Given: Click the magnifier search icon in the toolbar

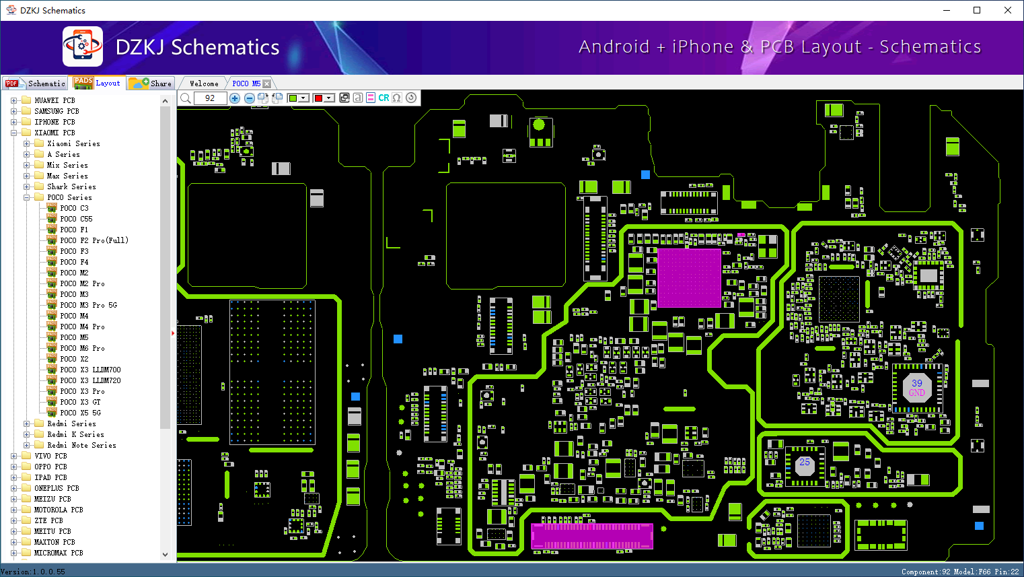Looking at the screenshot, I should [x=186, y=98].
